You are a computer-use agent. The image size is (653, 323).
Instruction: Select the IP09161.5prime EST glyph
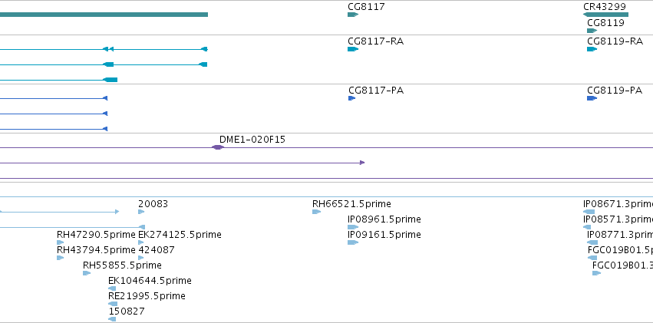click(353, 242)
